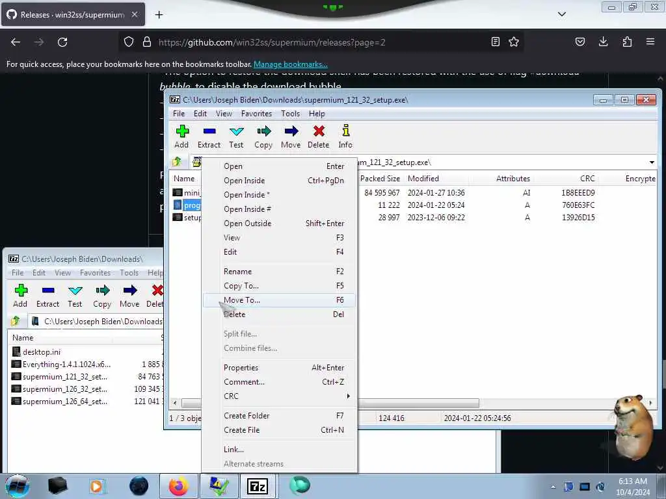Click 7-Zip taskbar button
Viewport: 666px width, 499px height.
258,486
